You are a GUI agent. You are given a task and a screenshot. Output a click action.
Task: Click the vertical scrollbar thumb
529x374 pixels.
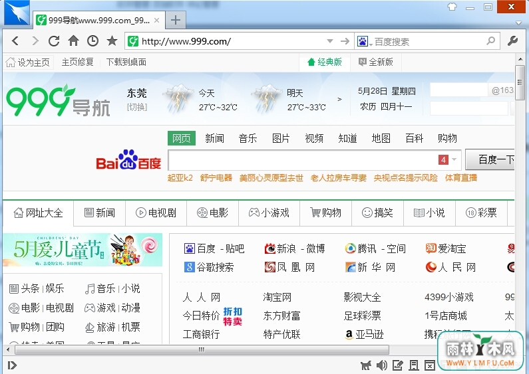click(520, 82)
